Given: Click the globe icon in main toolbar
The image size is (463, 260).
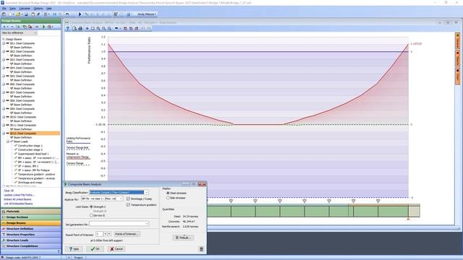Looking at the screenshot, I should pyautogui.click(x=129, y=14).
